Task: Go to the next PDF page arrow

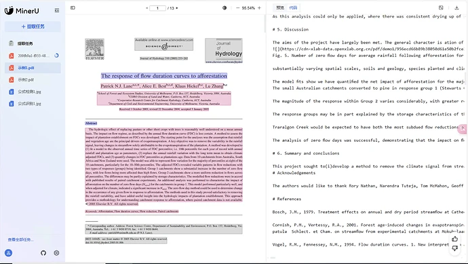Action: (177, 8)
